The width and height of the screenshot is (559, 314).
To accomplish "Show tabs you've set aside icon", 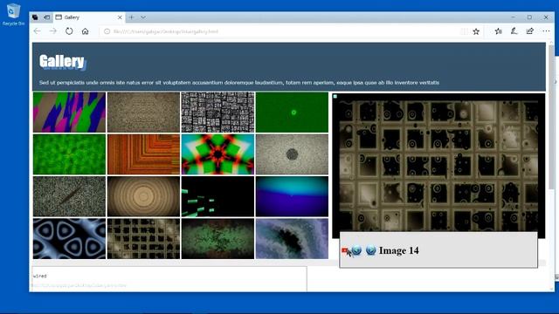I will 35,17.
